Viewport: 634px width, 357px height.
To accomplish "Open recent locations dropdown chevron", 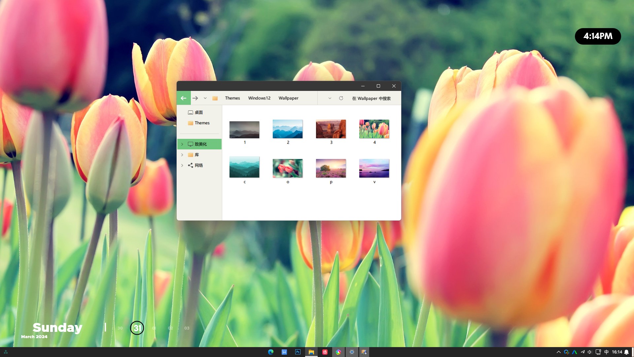I will (205, 98).
